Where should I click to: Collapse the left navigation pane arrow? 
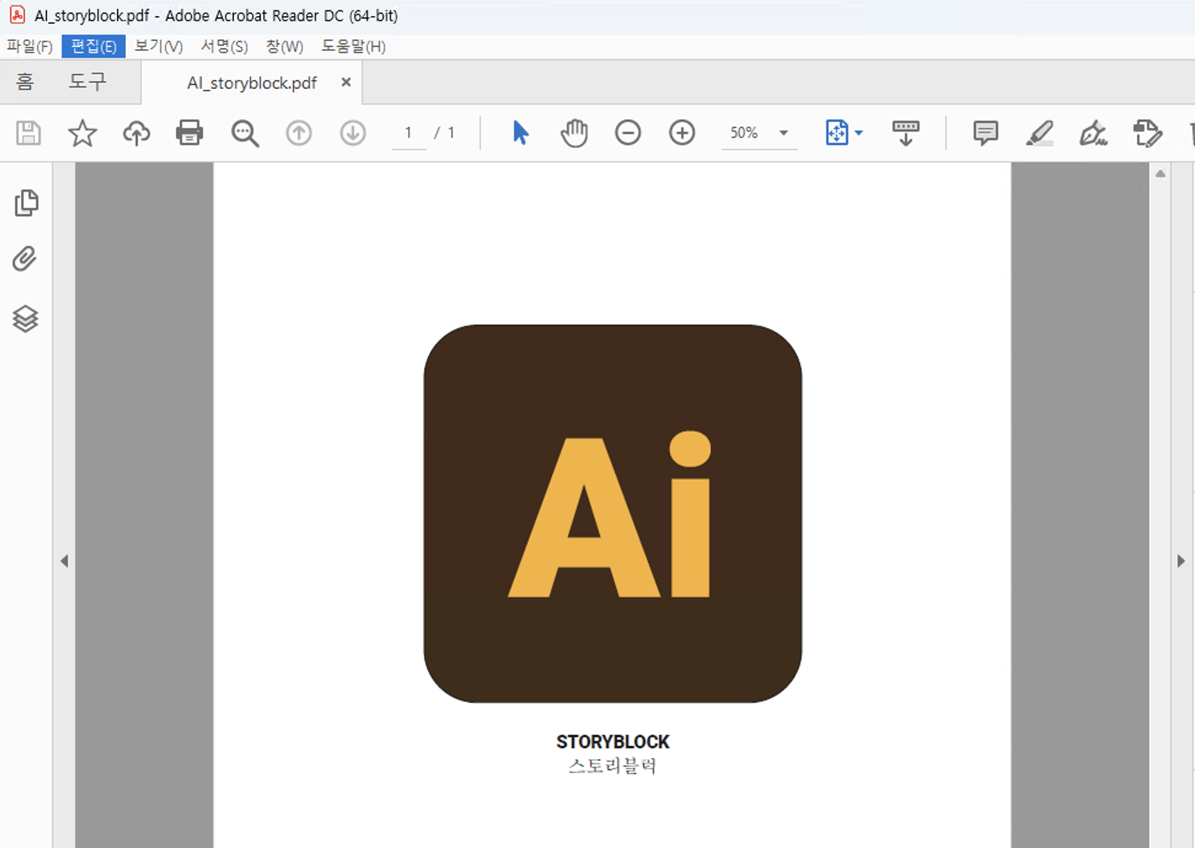65,561
